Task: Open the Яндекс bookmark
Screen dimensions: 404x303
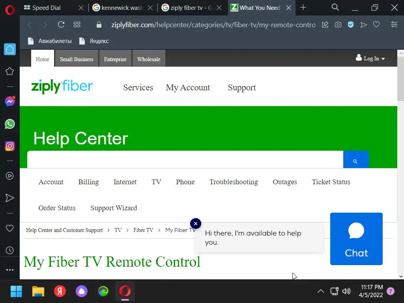Action: click(x=94, y=41)
